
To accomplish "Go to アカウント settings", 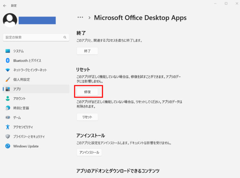I will tap(36, 98).
